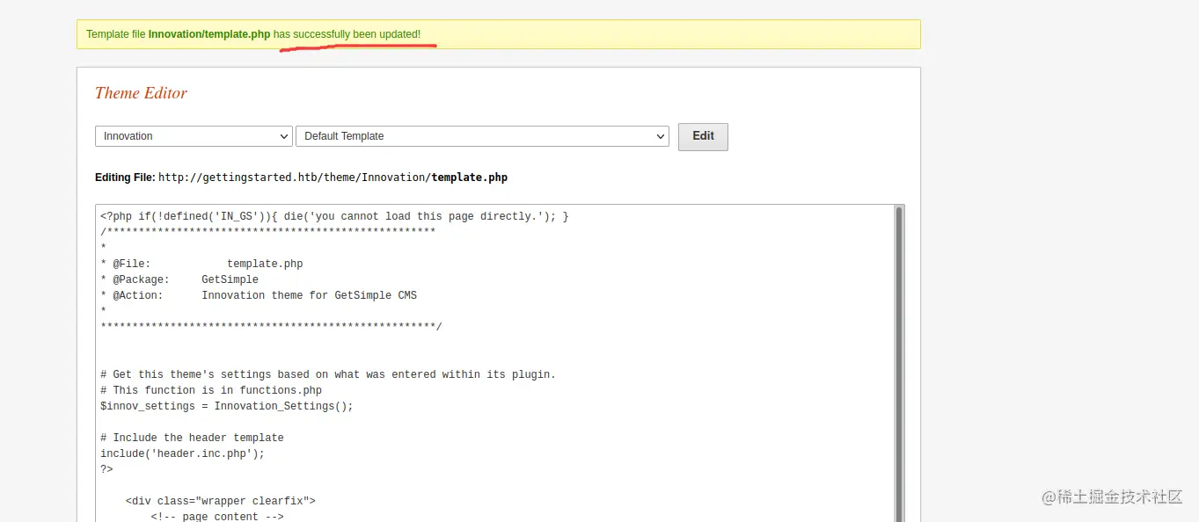Click the success message 'Innovation/template.php' filename
The image size is (1199, 522).
[x=209, y=34]
